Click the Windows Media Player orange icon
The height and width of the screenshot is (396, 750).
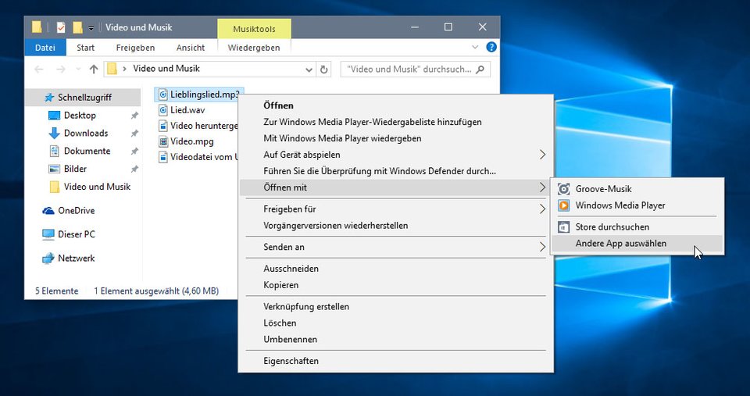(564, 205)
